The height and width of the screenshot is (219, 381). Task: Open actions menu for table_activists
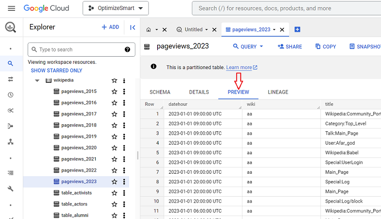point(124,193)
